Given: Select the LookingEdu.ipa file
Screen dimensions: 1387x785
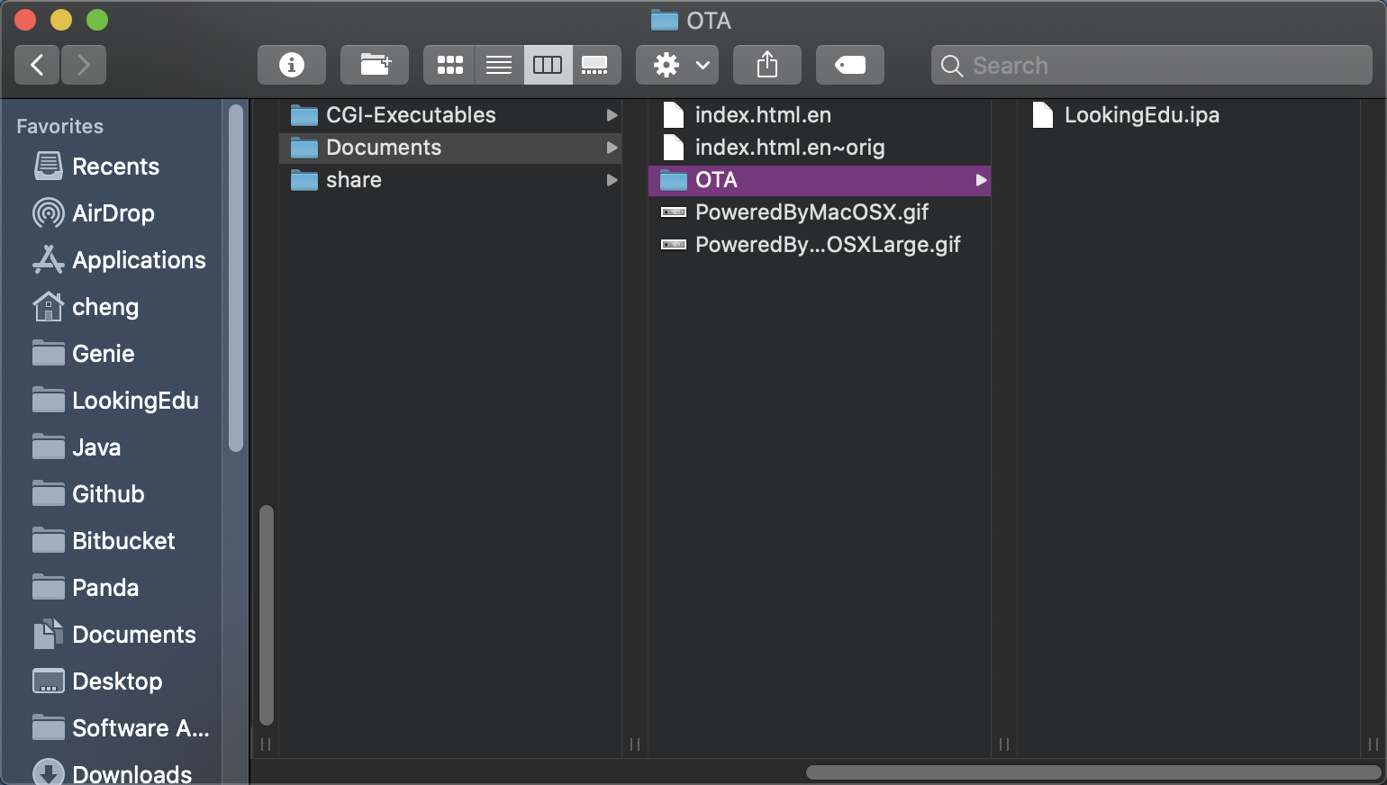Looking at the screenshot, I should coord(1141,115).
